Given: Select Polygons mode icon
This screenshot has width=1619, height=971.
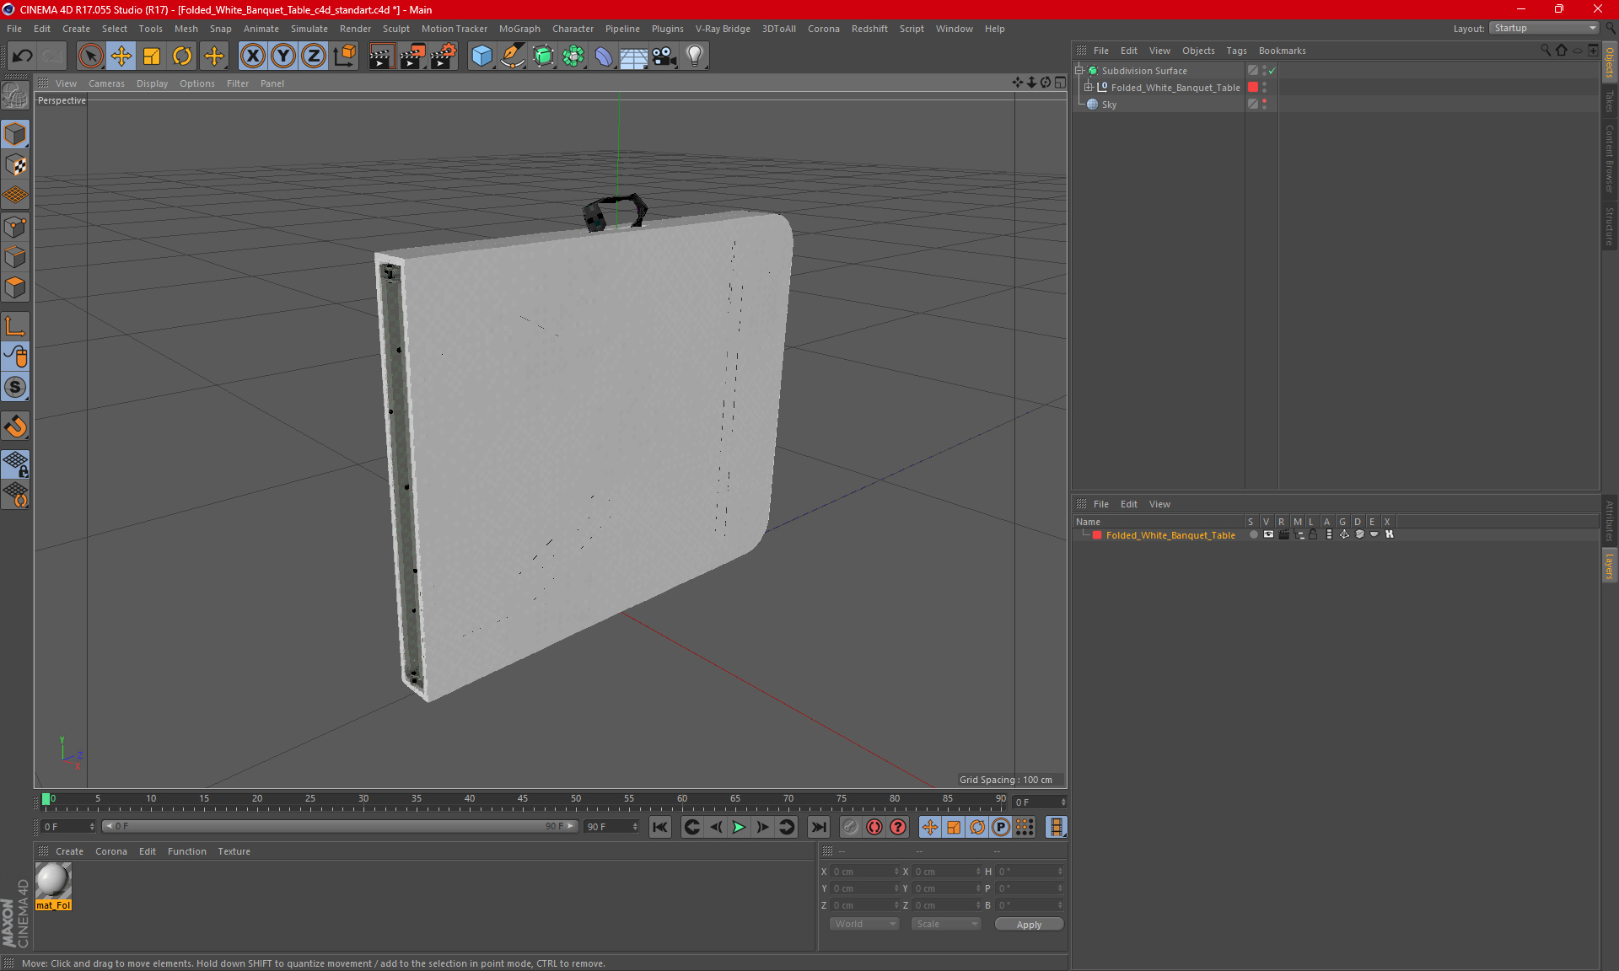Looking at the screenshot, I should point(16,287).
